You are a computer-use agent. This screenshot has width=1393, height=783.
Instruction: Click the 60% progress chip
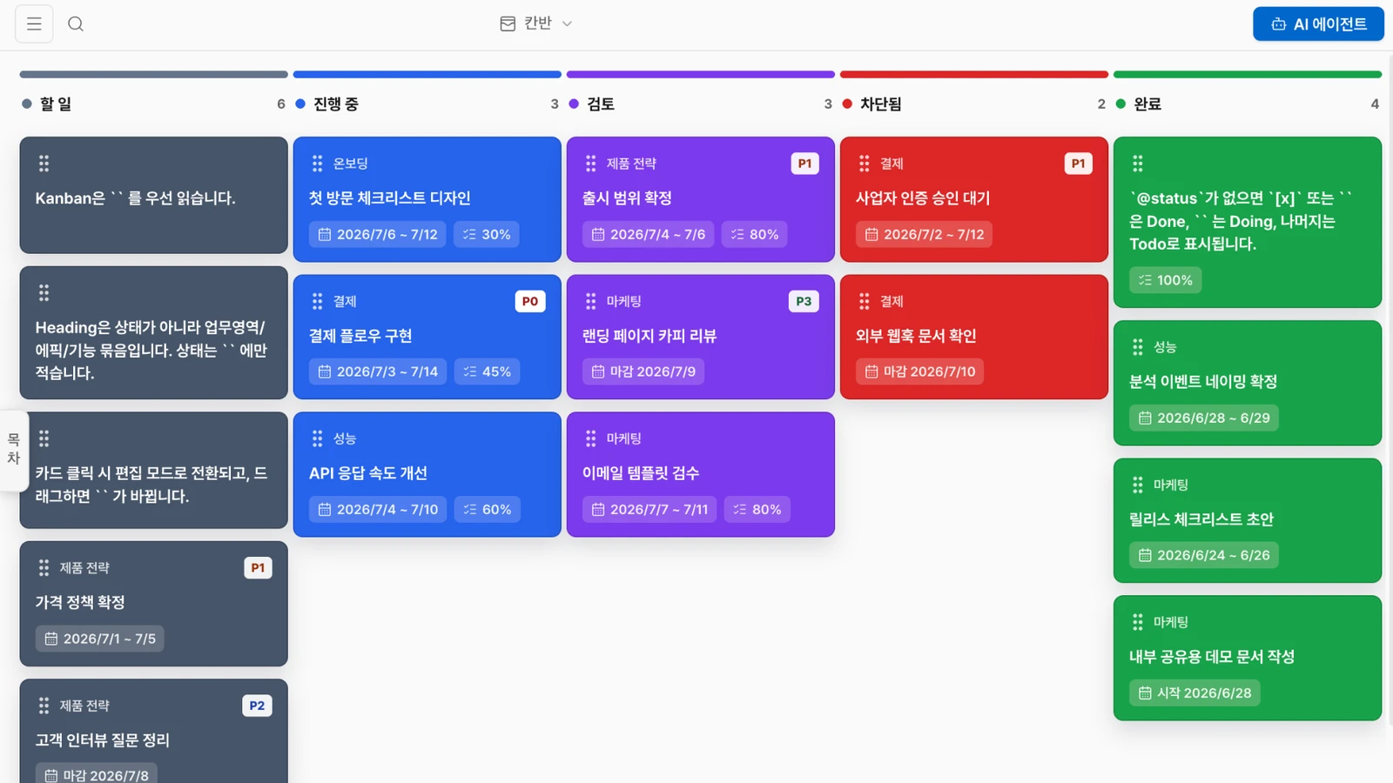487,509
